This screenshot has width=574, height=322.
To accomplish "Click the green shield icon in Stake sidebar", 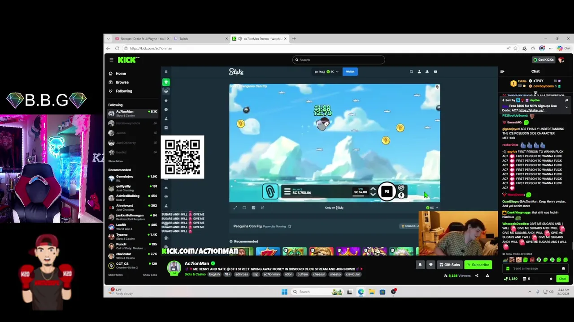I will tap(166, 82).
